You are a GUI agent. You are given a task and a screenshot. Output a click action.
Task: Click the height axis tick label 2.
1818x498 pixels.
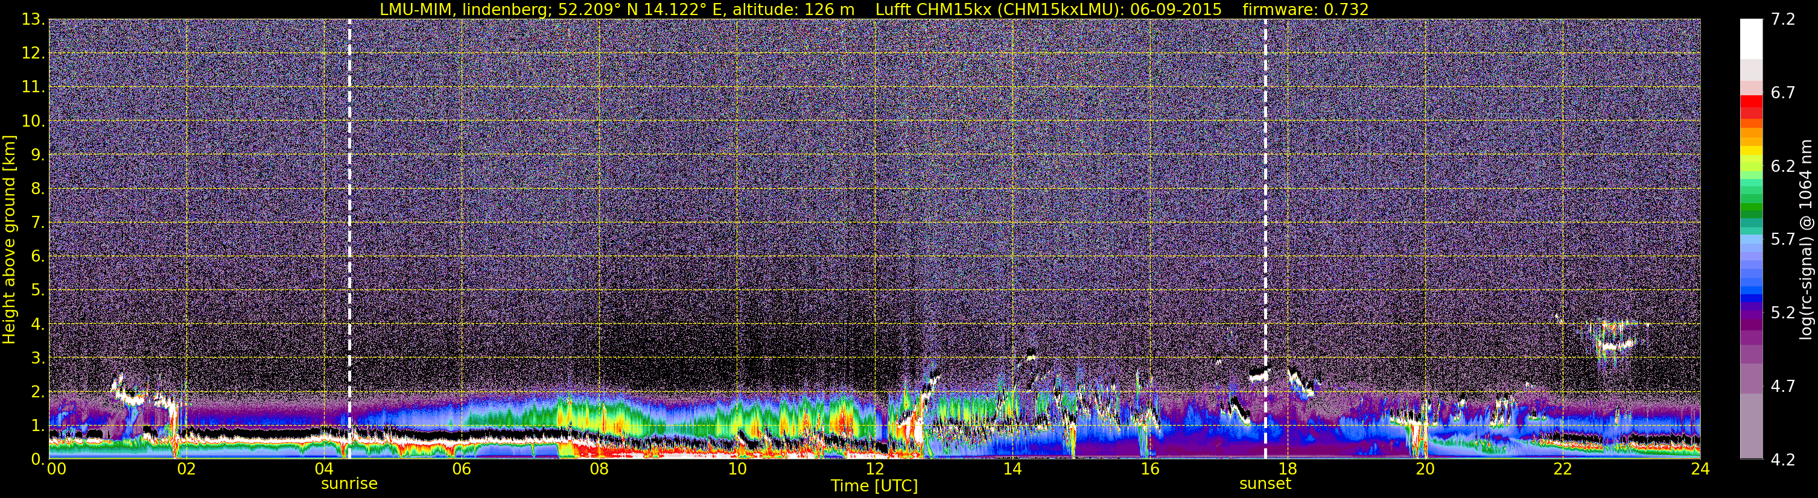pos(37,392)
